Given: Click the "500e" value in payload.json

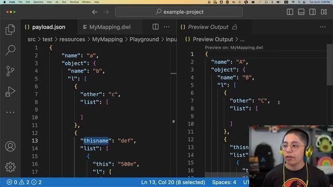Looking at the screenshot, I should tap(127, 164).
